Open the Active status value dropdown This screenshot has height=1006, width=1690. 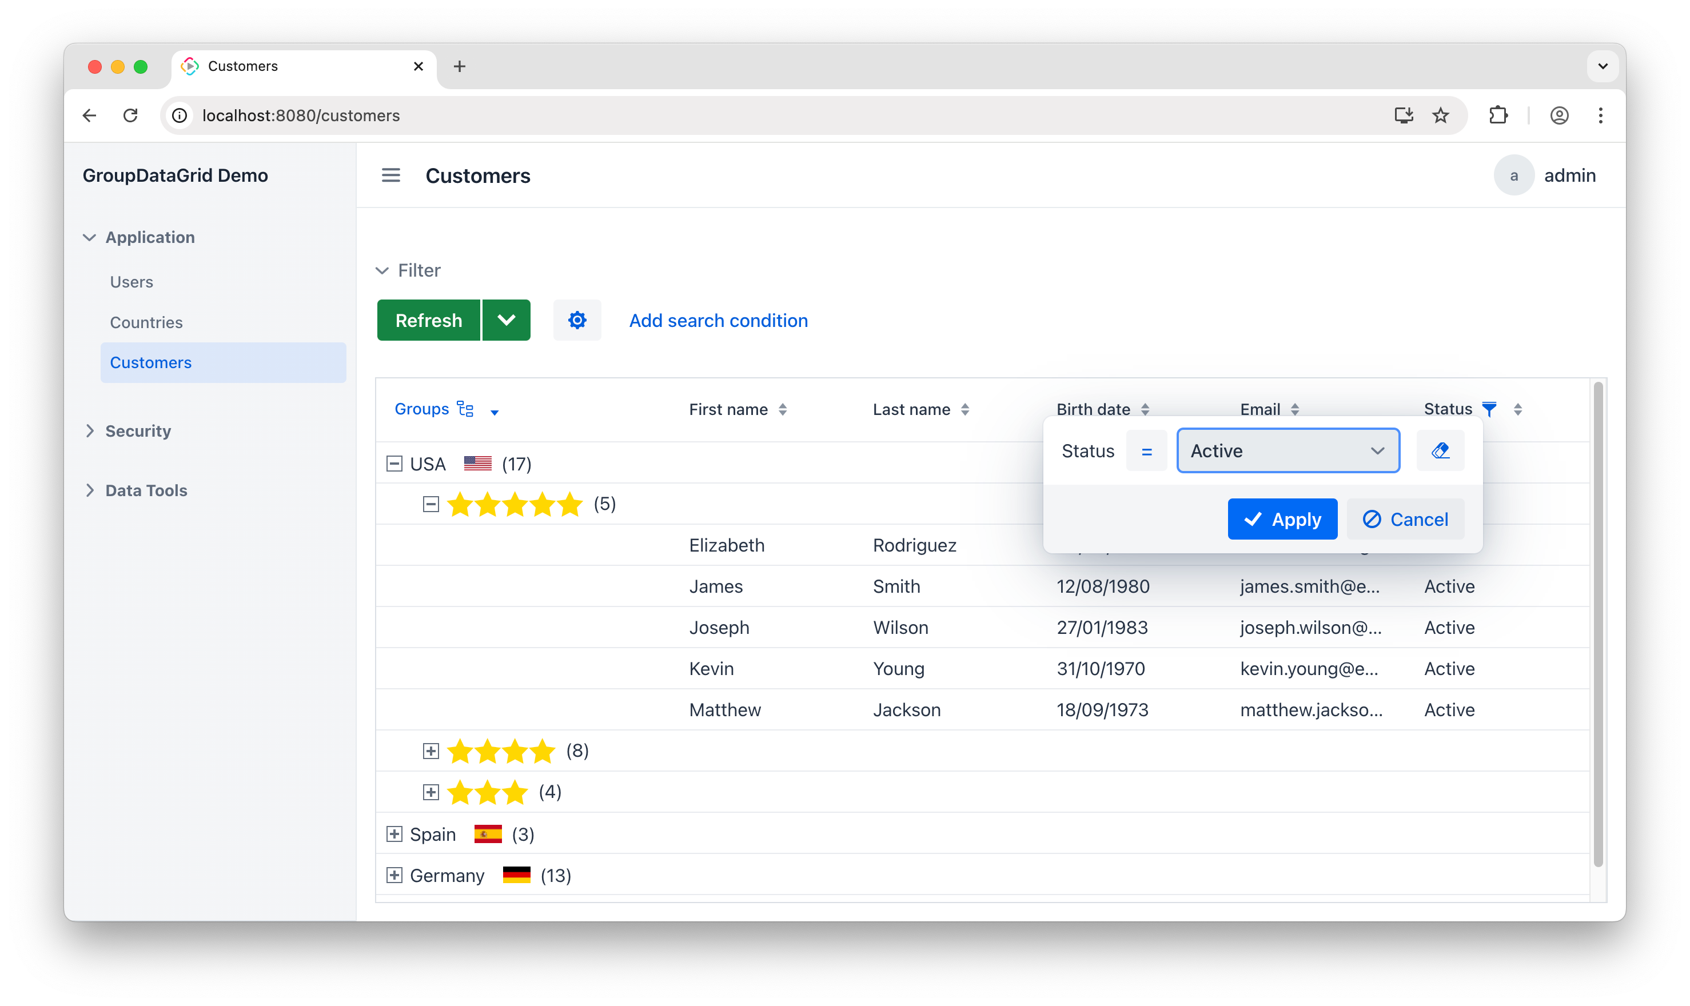[1288, 451]
